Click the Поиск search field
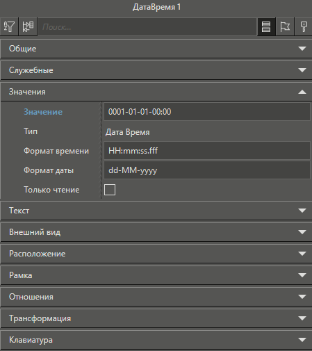Screen dimensions: 312x351 [x=147, y=27]
